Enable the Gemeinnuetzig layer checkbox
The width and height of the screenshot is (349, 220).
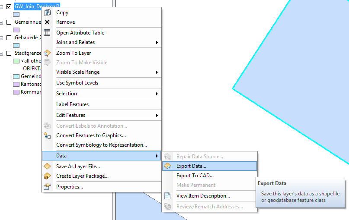pos(9,22)
